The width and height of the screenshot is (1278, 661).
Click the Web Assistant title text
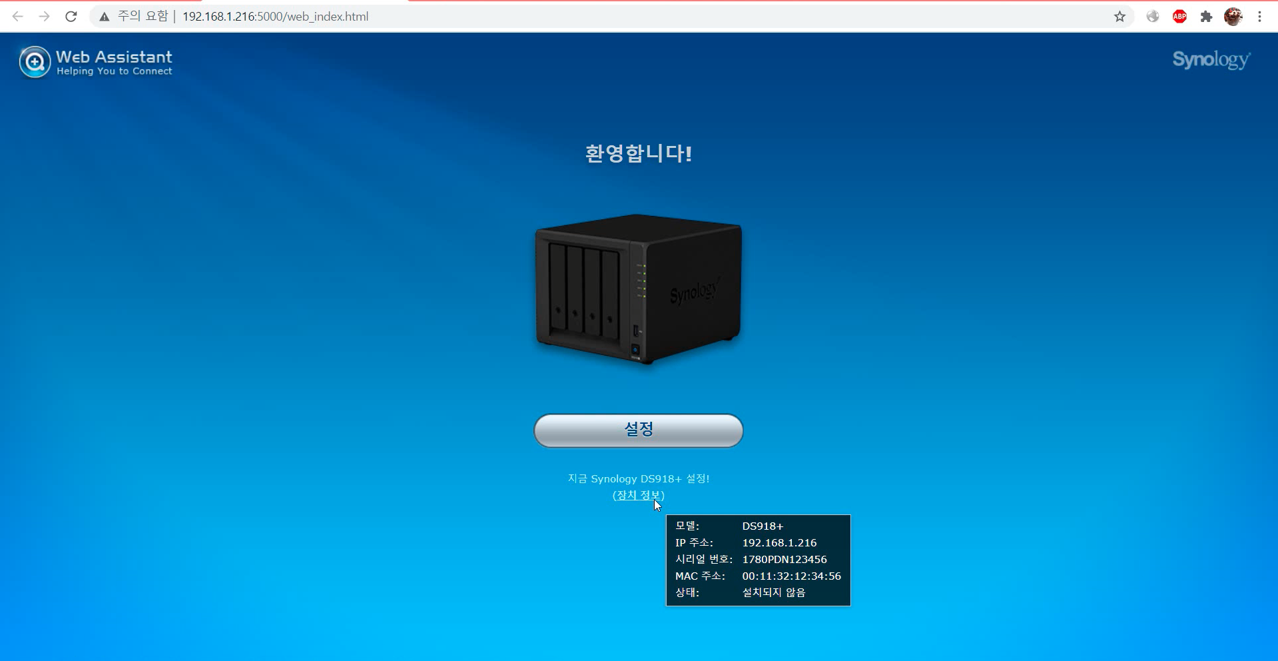114,57
